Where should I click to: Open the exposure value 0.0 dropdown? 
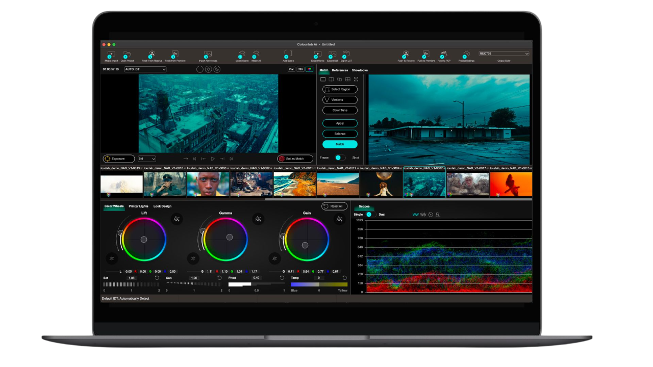coord(147,159)
